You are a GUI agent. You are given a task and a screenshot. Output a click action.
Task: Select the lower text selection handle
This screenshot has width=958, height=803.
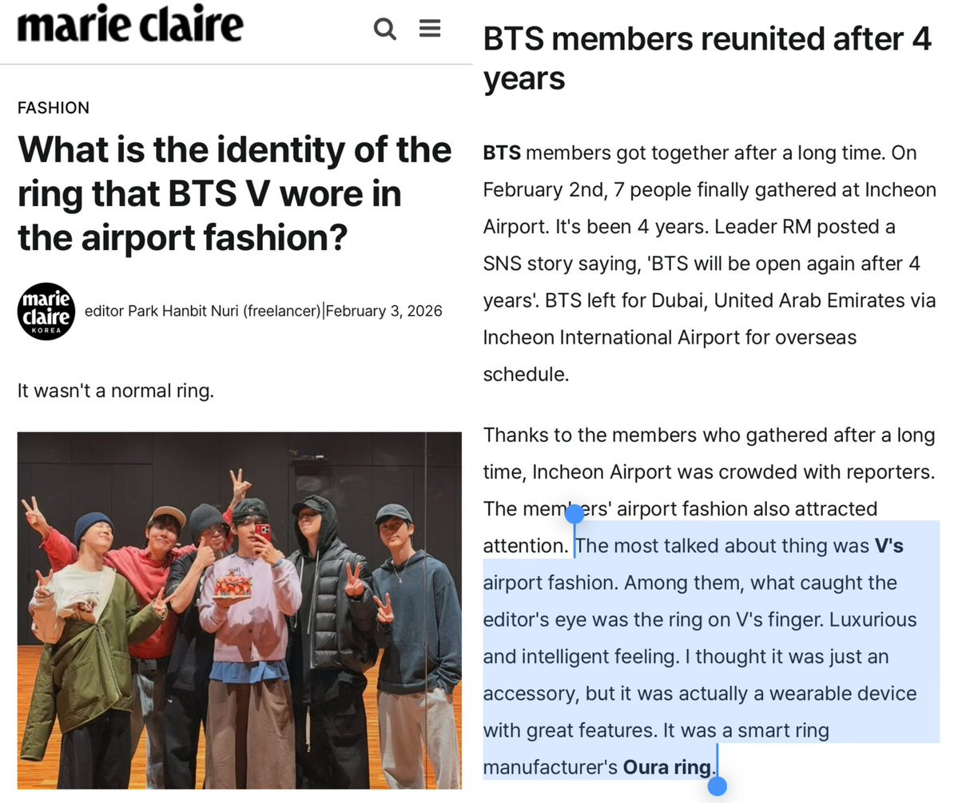[x=717, y=785]
